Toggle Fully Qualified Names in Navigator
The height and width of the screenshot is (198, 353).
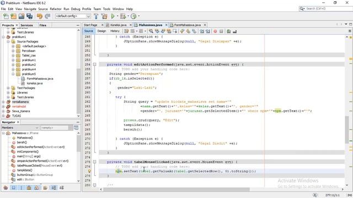click(45, 188)
